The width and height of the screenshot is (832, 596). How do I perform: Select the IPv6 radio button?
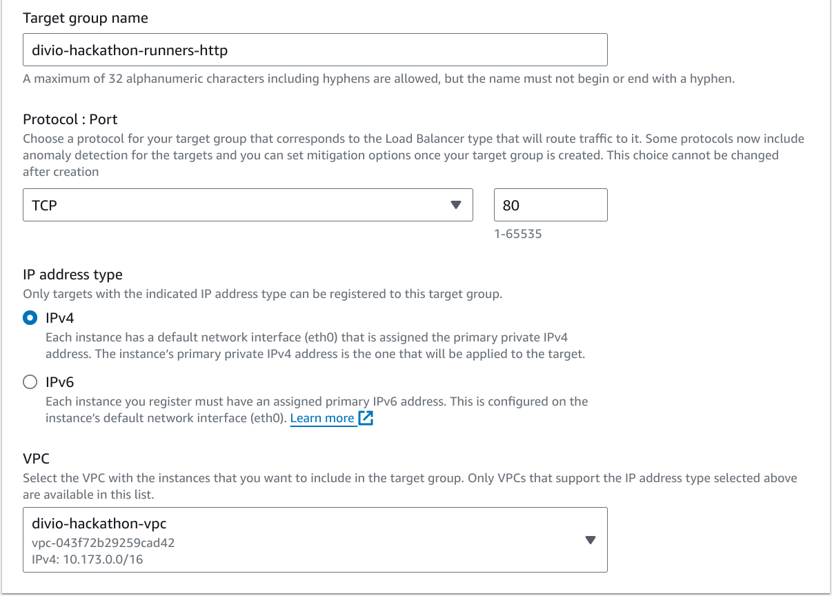[30, 381]
